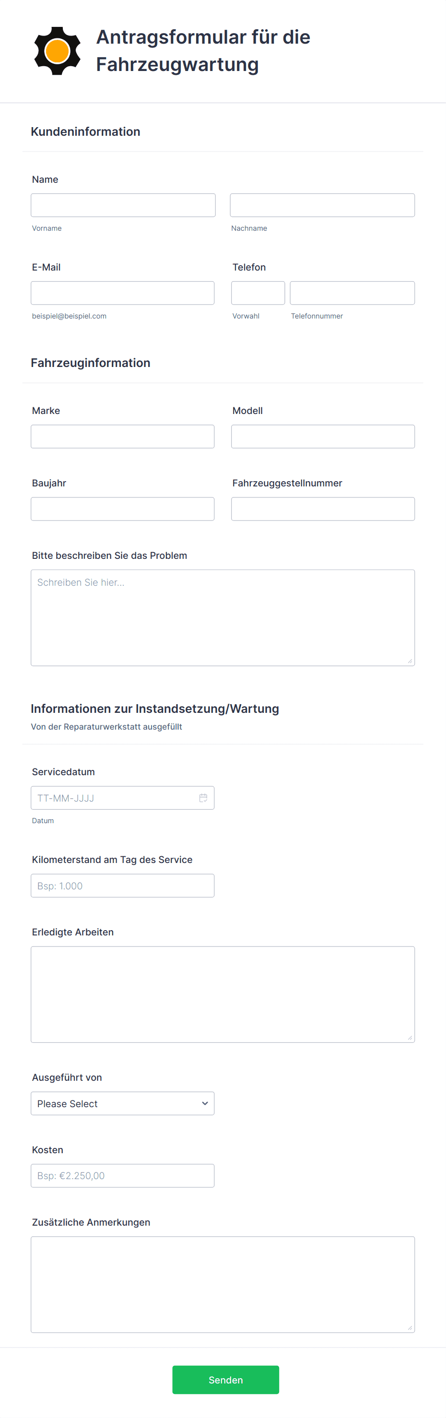Click the Modell text field
The width and height of the screenshot is (446, 1418).
tap(323, 436)
